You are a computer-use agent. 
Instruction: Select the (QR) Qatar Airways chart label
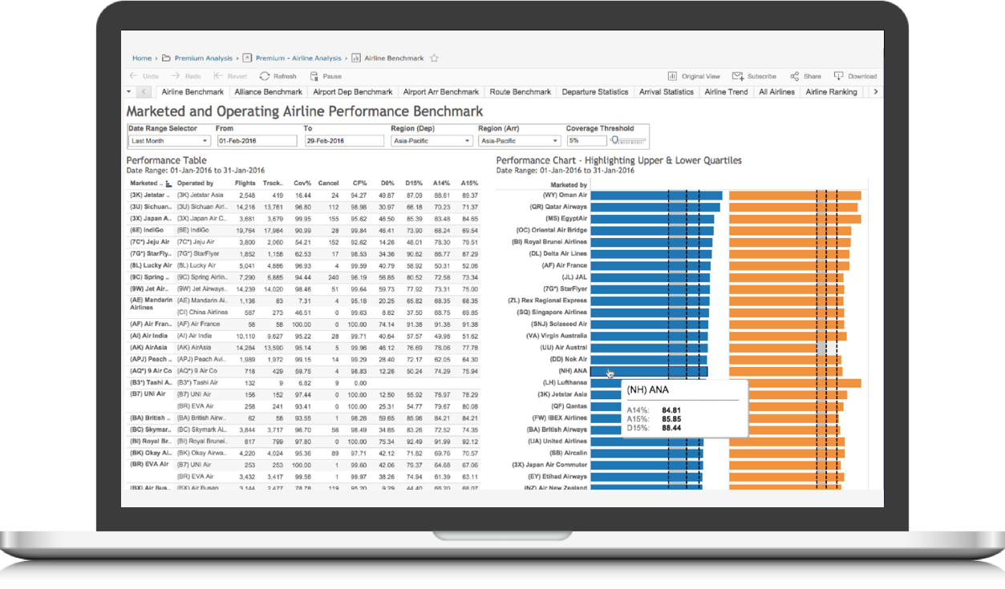[558, 207]
